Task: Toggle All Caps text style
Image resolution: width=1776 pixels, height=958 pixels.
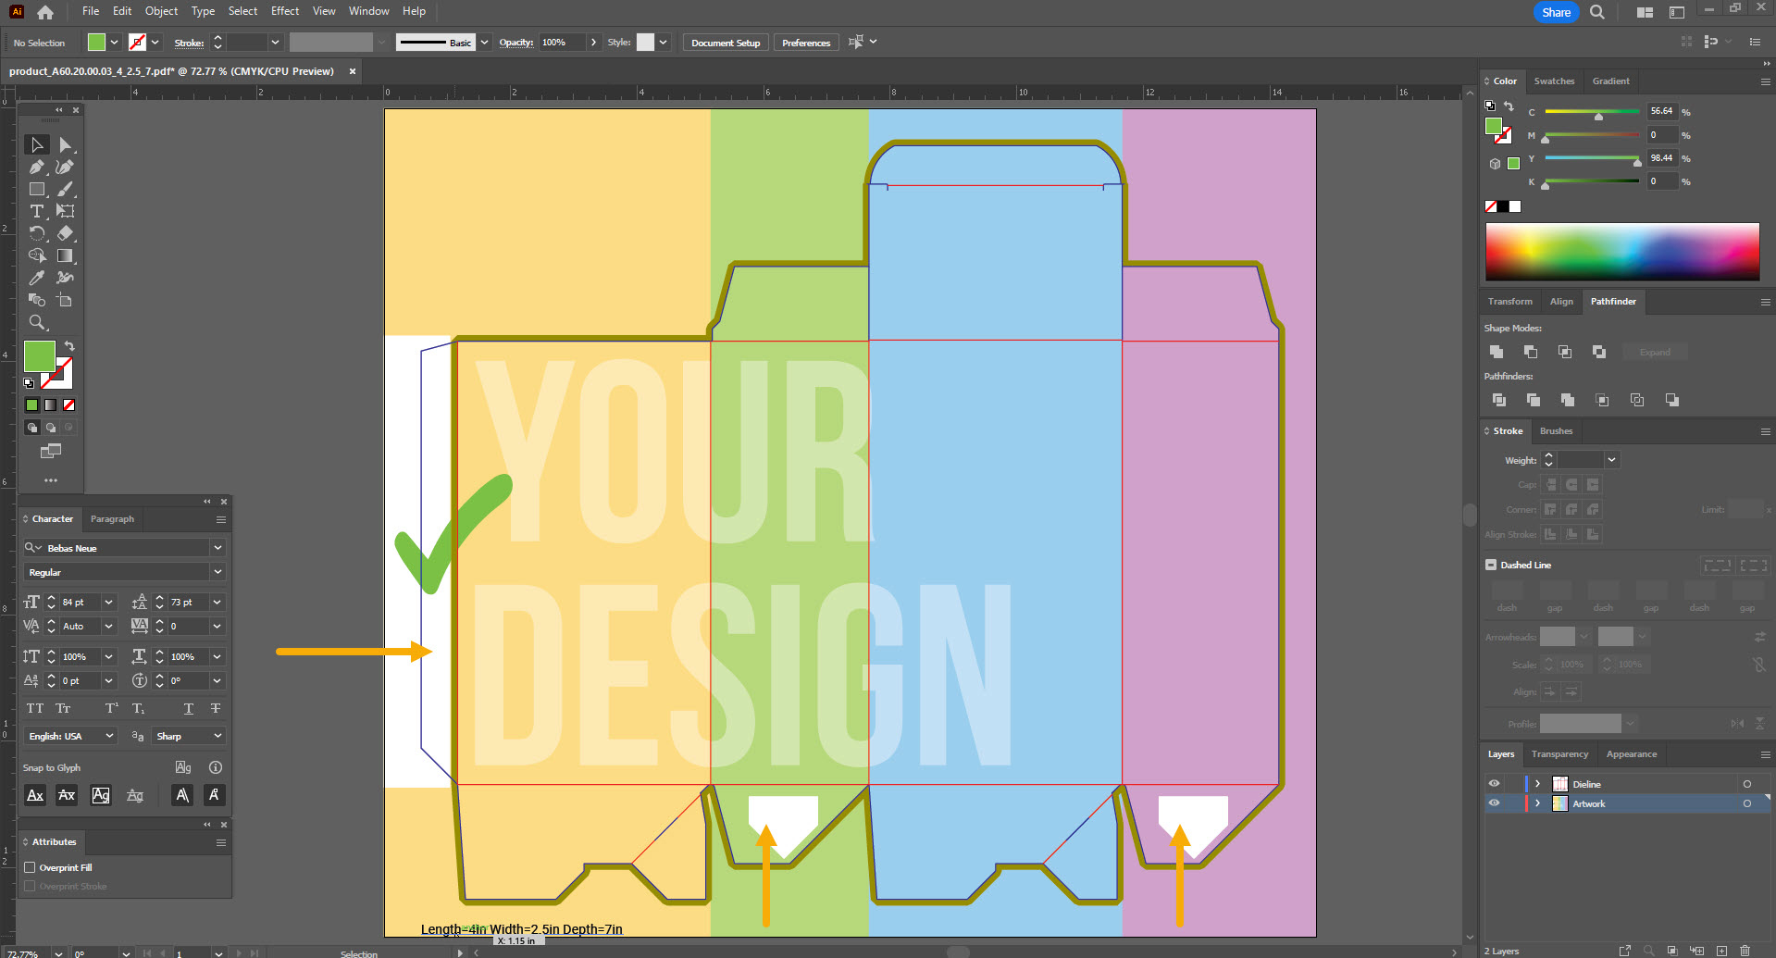Action: (x=35, y=709)
